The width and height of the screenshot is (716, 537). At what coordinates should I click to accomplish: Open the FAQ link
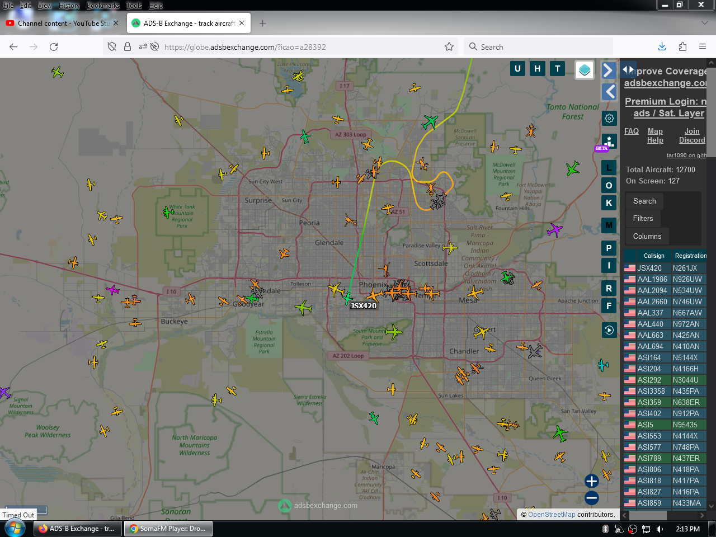632,131
